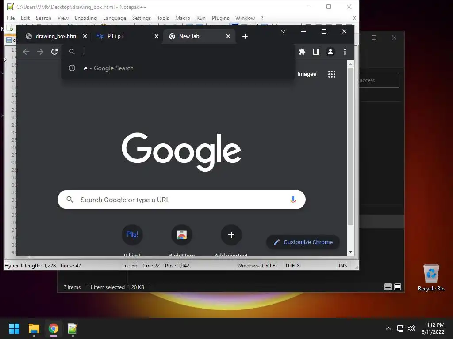Select 'e - Google Search' suggestion

click(x=178, y=68)
